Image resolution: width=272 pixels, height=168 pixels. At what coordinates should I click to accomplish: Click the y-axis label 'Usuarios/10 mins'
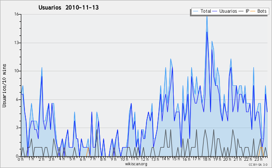tap(4, 85)
